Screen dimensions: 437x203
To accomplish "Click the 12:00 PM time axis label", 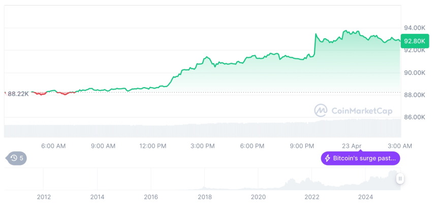I will click(x=153, y=146).
